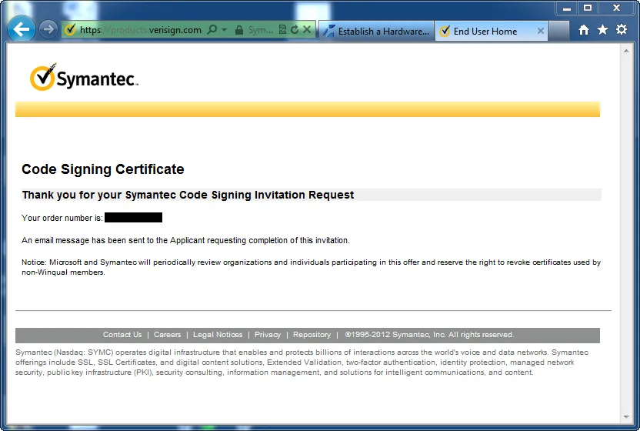This screenshot has height=431, width=640.
Task: Click the browser Forward arrow button
Action: click(48, 29)
